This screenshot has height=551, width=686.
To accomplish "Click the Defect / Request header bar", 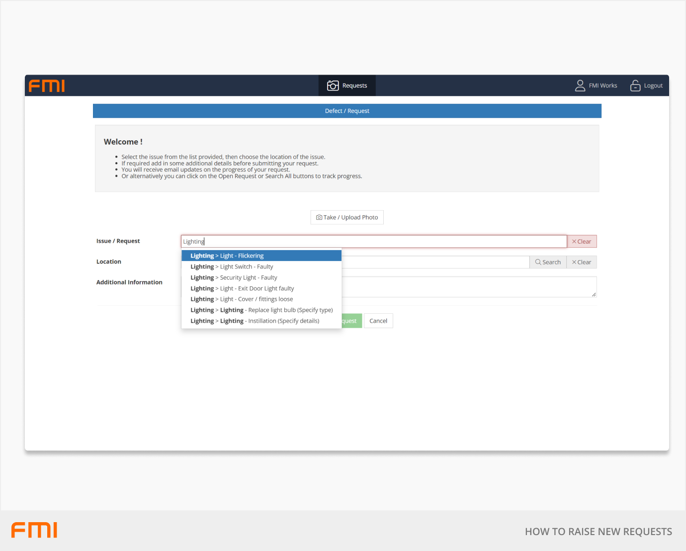I will click(347, 111).
